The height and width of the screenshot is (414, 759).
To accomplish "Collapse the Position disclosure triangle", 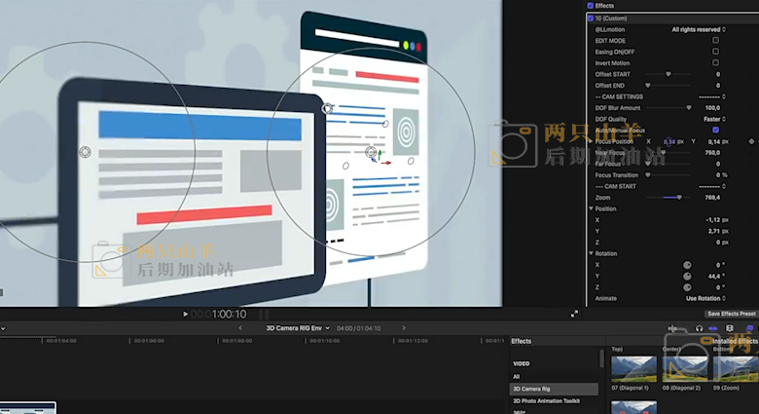I will 590,208.
